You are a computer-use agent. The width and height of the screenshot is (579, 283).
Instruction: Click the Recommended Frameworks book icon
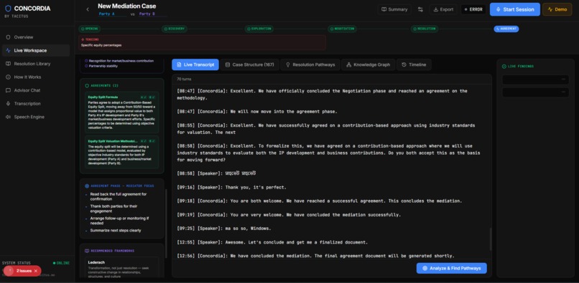(87, 251)
